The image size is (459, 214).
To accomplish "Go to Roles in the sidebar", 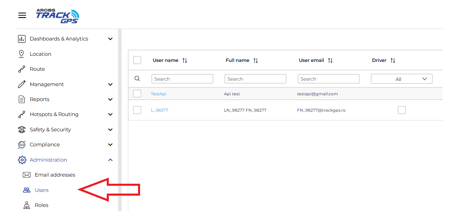I will click(41, 205).
